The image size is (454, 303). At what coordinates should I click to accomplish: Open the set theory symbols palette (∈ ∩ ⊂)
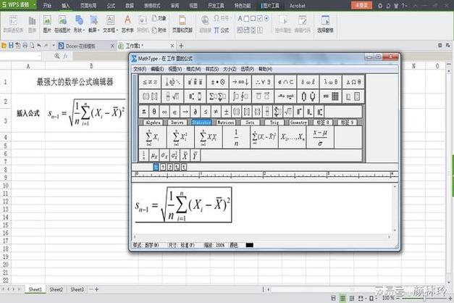(x=285, y=82)
